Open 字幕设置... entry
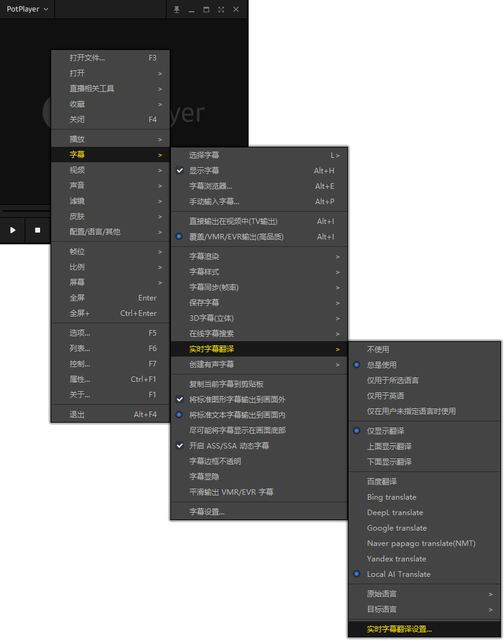504x641 pixels. coord(259,511)
